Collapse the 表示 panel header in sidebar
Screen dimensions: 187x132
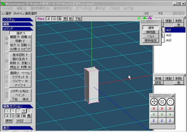click(18, 128)
